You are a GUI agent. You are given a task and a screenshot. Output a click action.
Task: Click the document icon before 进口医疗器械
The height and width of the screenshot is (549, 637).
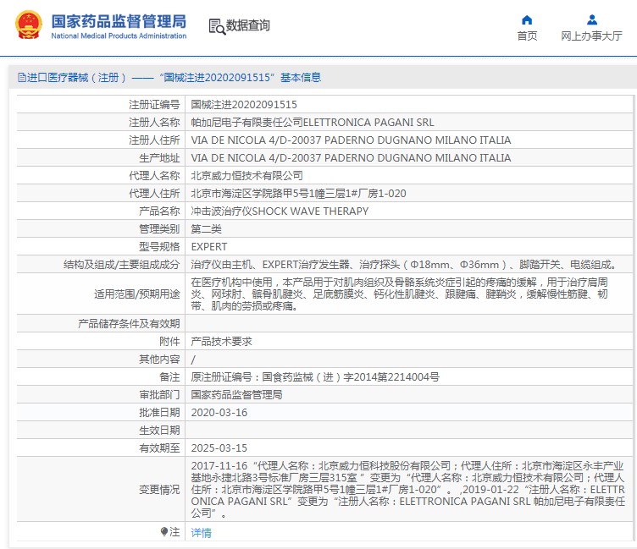21,77
